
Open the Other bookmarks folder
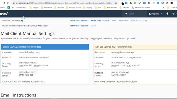[x=172, y=7]
